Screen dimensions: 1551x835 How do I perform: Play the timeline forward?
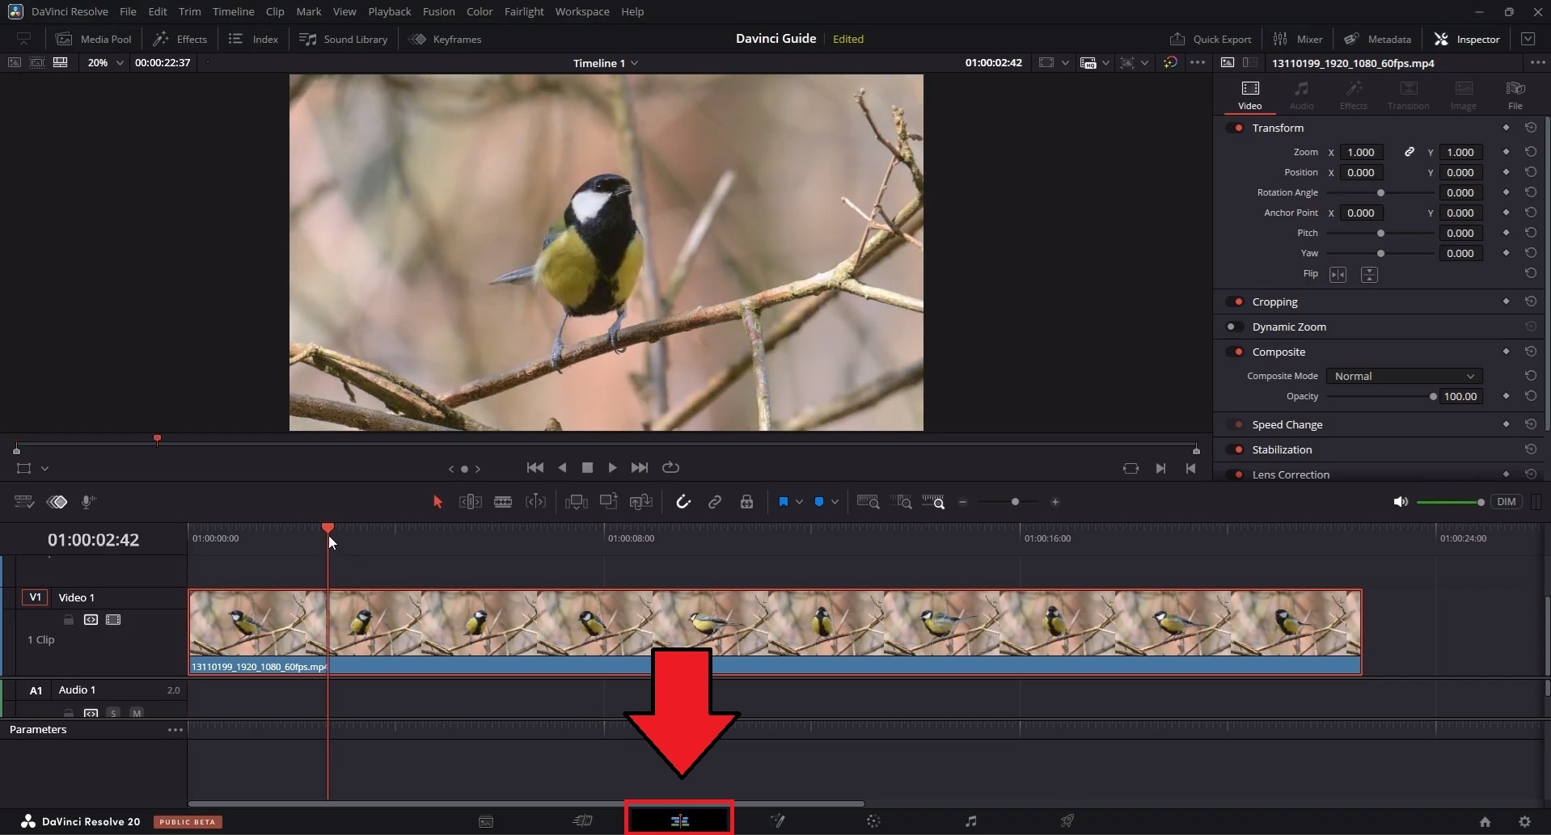612,468
